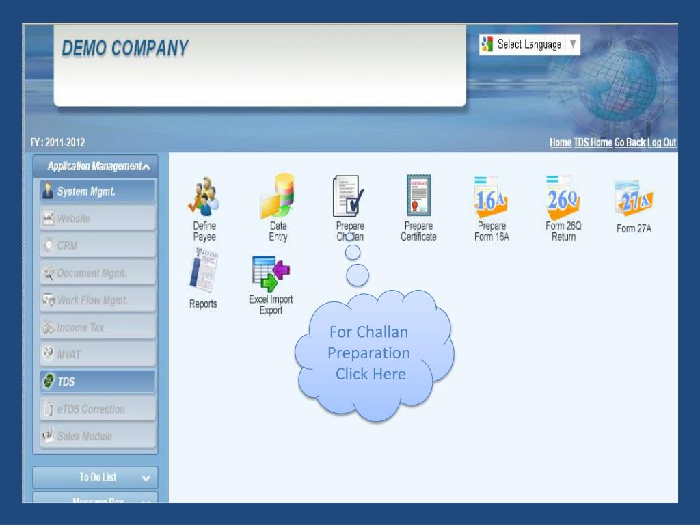Click the Google icon in Select Language
This screenshot has width=700, height=525.
(x=487, y=44)
